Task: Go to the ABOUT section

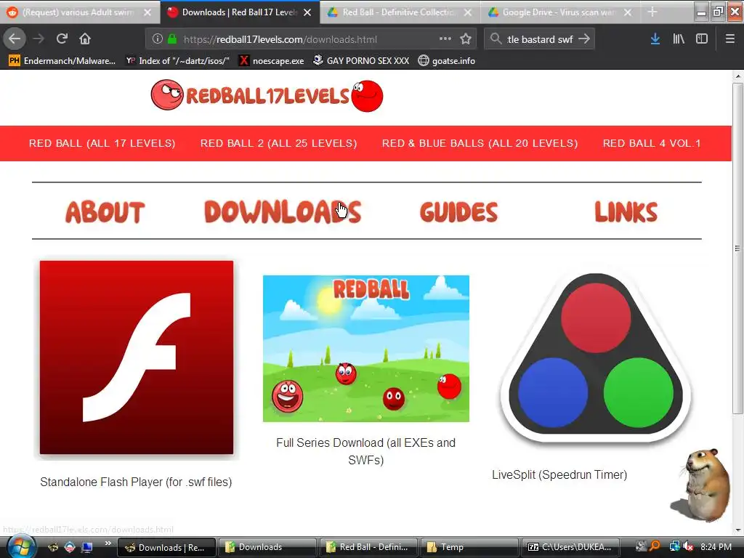Action: tap(105, 212)
